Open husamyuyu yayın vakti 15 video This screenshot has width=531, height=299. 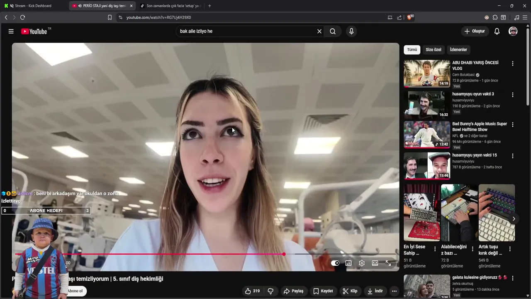(427, 165)
